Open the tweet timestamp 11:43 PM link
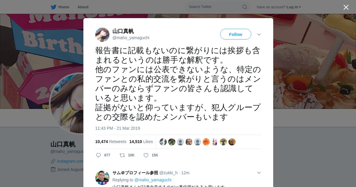 117,128
